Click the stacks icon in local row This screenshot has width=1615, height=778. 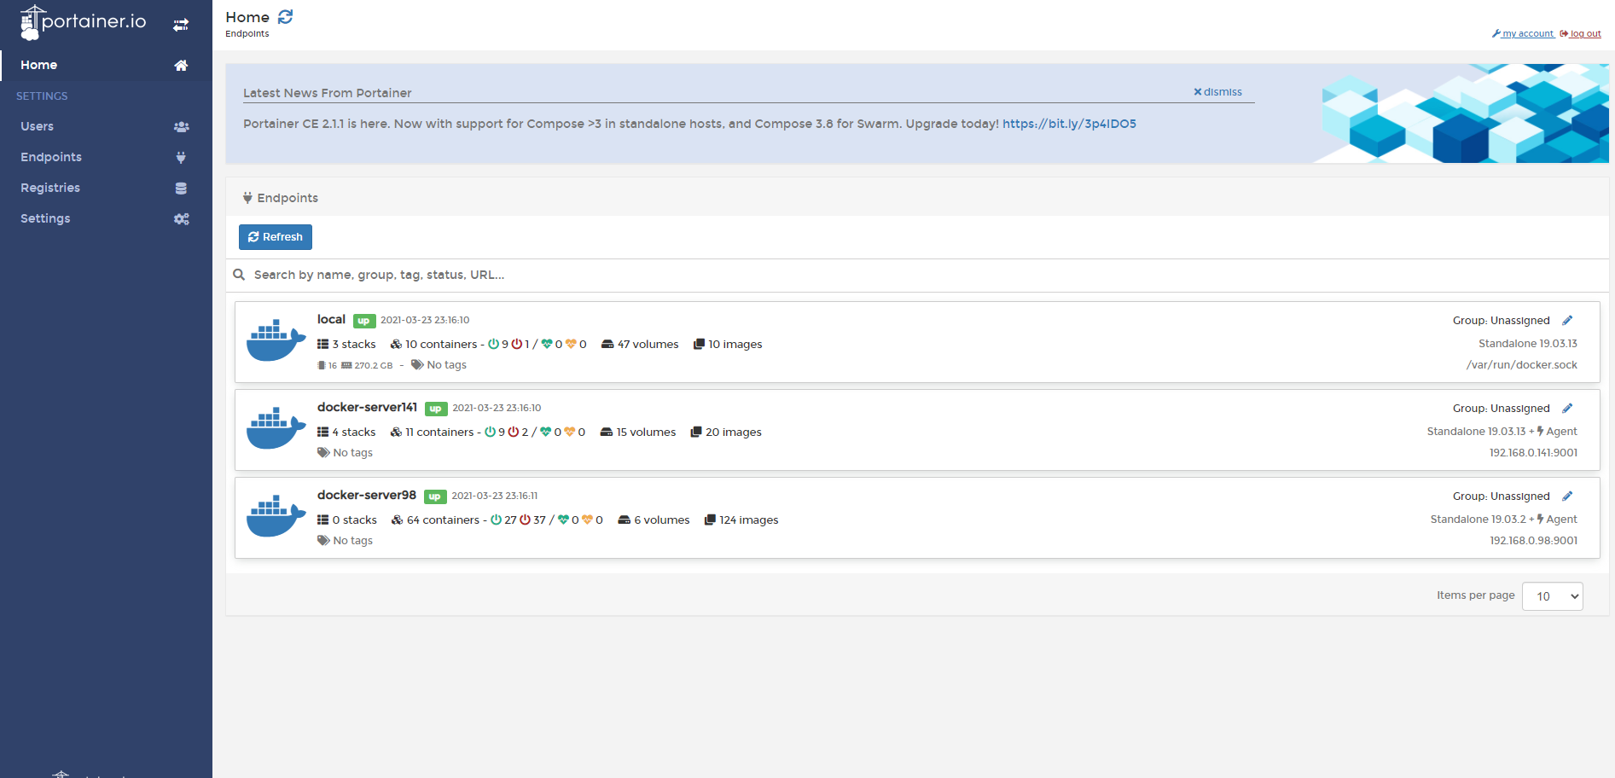pyautogui.click(x=322, y=345)
